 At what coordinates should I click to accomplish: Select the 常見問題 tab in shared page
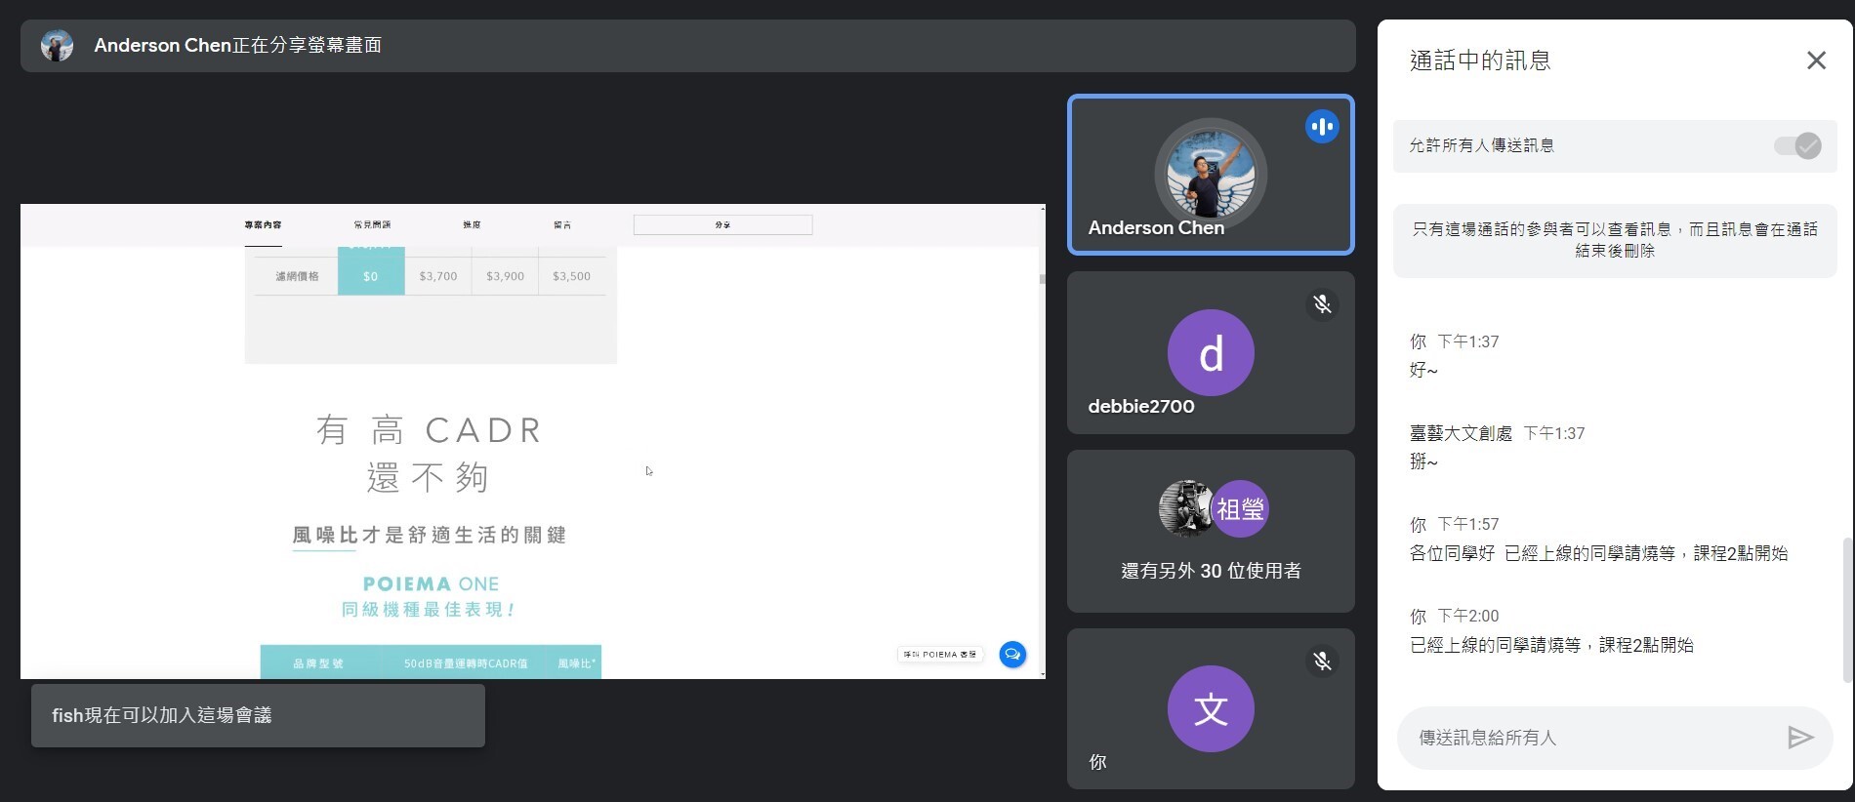pyautogui.click(x=372, y=225)
